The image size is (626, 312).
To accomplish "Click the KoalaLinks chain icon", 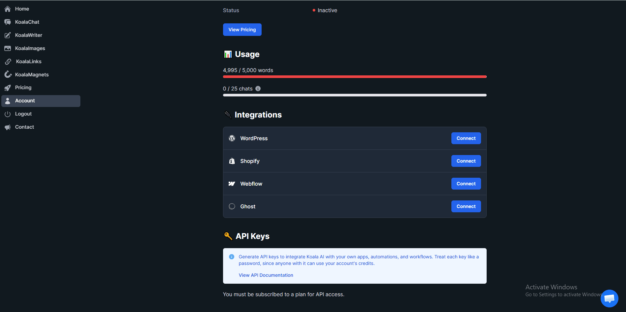I will click(8, 62).
